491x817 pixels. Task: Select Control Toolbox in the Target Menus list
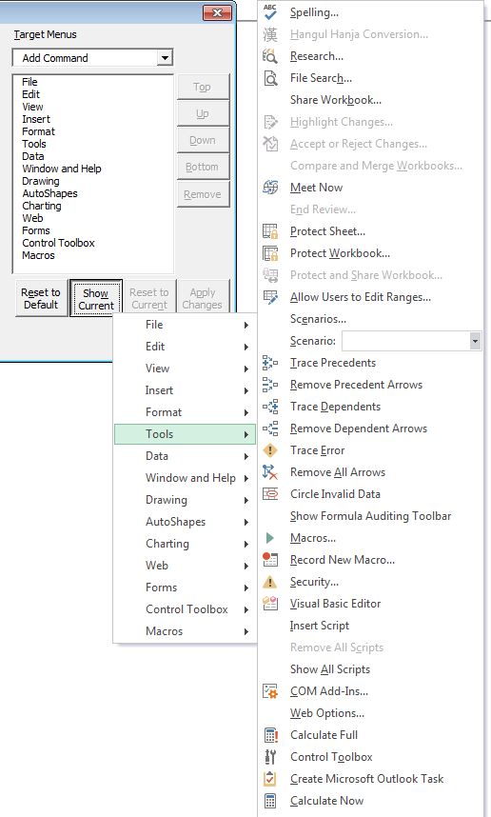[x=58, y=243]
